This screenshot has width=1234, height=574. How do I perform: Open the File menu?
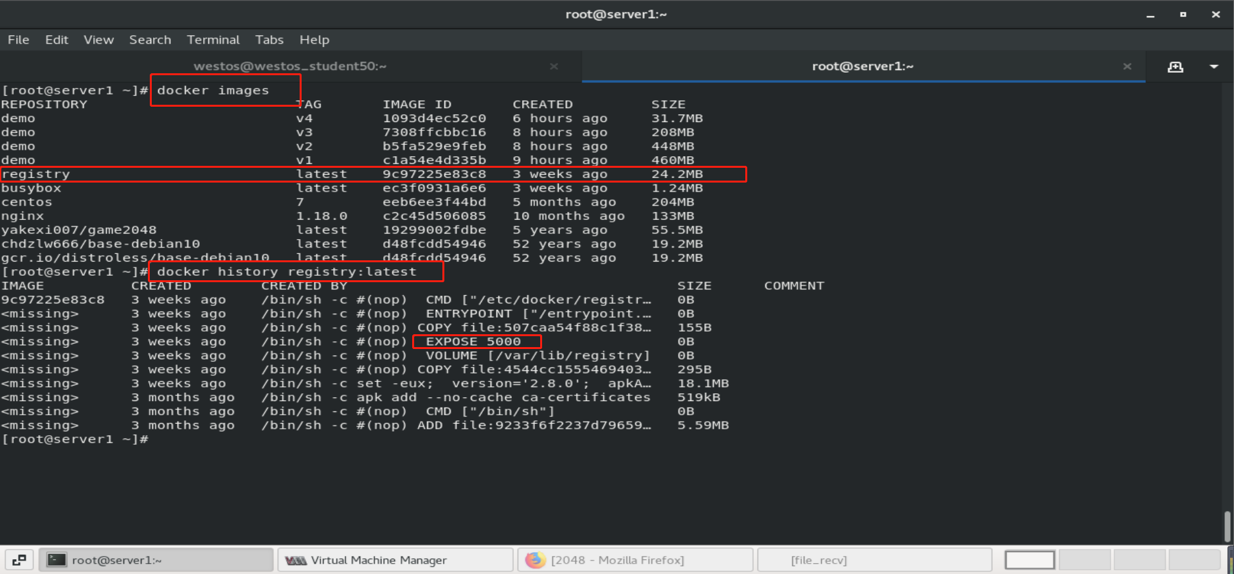18,40
